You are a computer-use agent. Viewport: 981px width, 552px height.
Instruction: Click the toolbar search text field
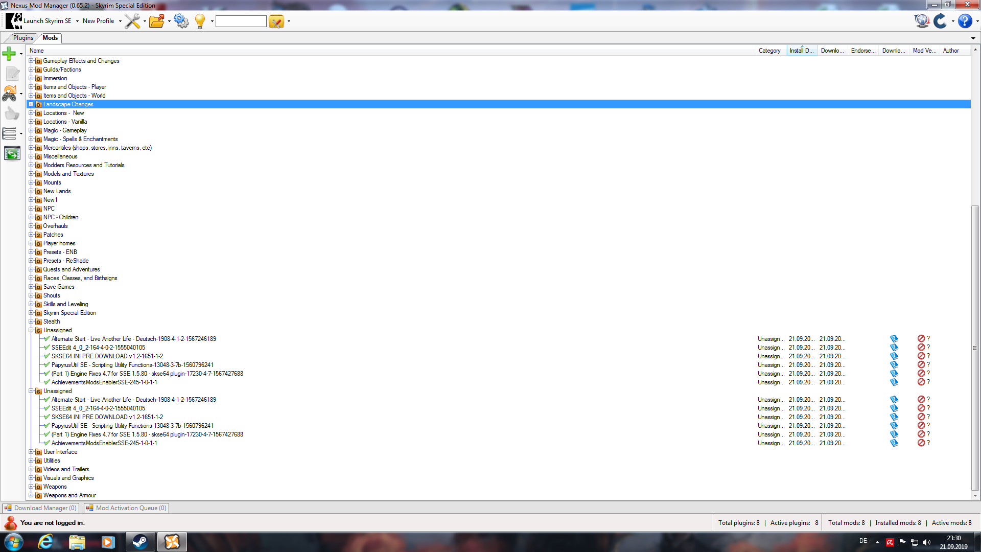click(x=241, y=21)
